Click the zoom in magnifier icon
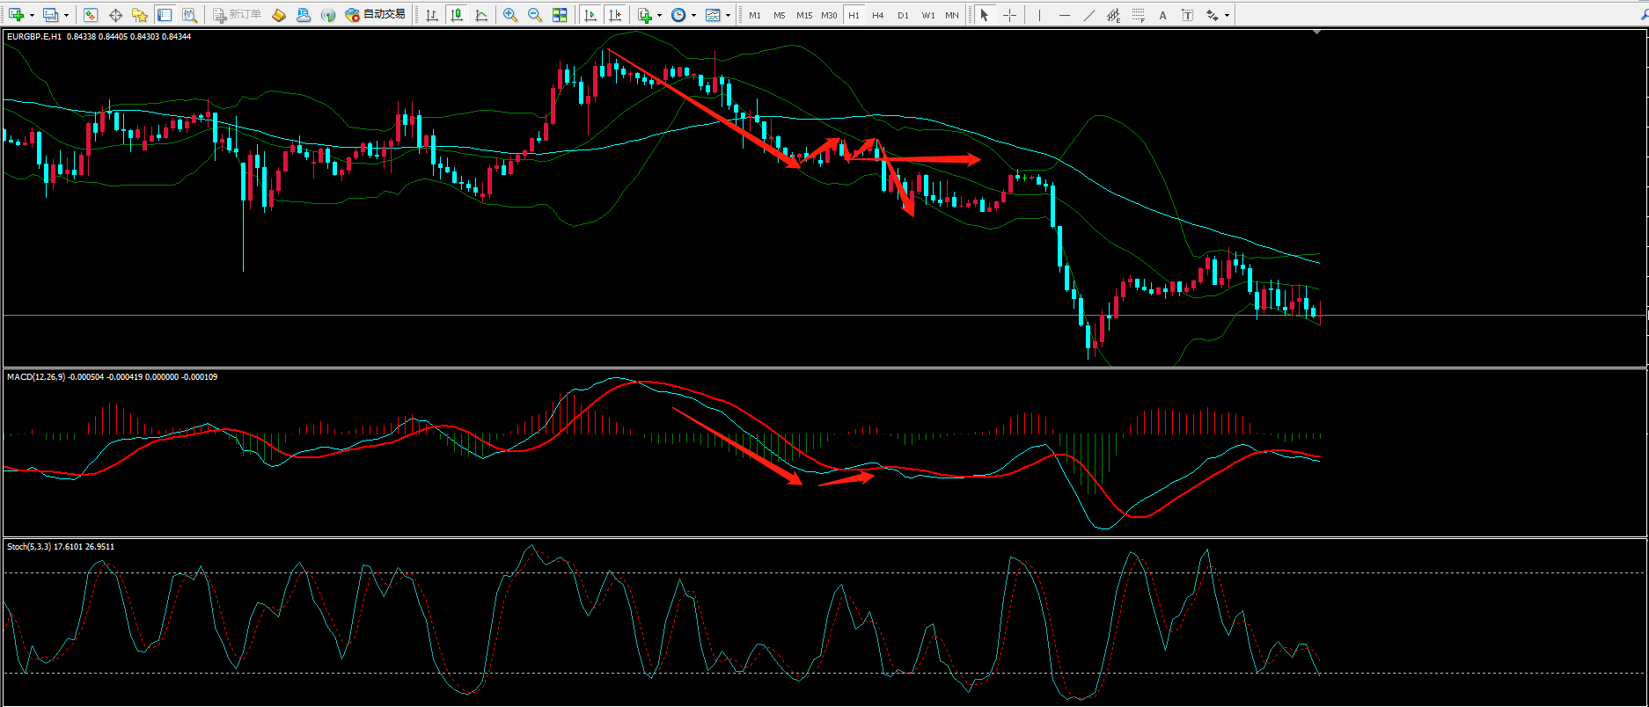This screenshot has height=707, width=1649. (x=510, y=15)
